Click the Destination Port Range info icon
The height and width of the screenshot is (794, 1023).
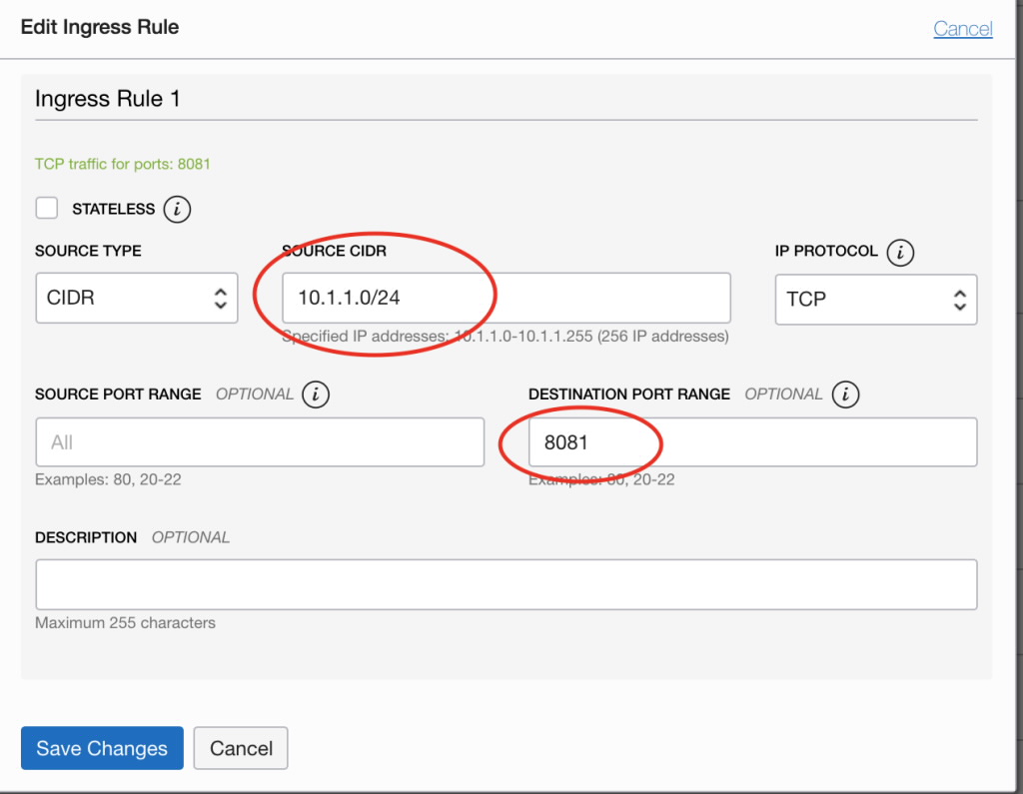[845, 395]
